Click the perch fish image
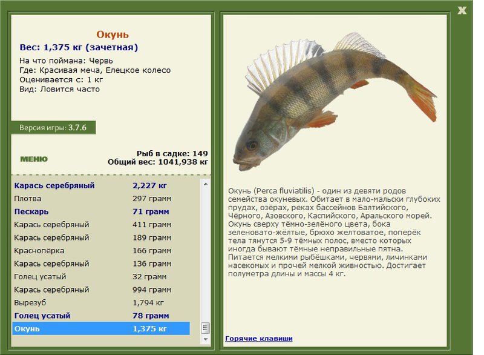 click(335, 101)
